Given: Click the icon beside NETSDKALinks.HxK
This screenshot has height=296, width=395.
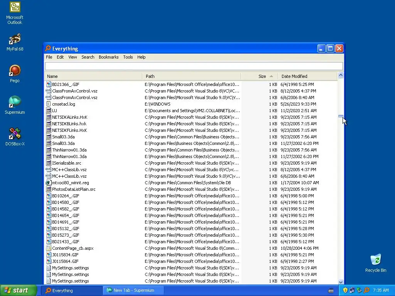Looking at the screenshot, I should coord(48,117).
